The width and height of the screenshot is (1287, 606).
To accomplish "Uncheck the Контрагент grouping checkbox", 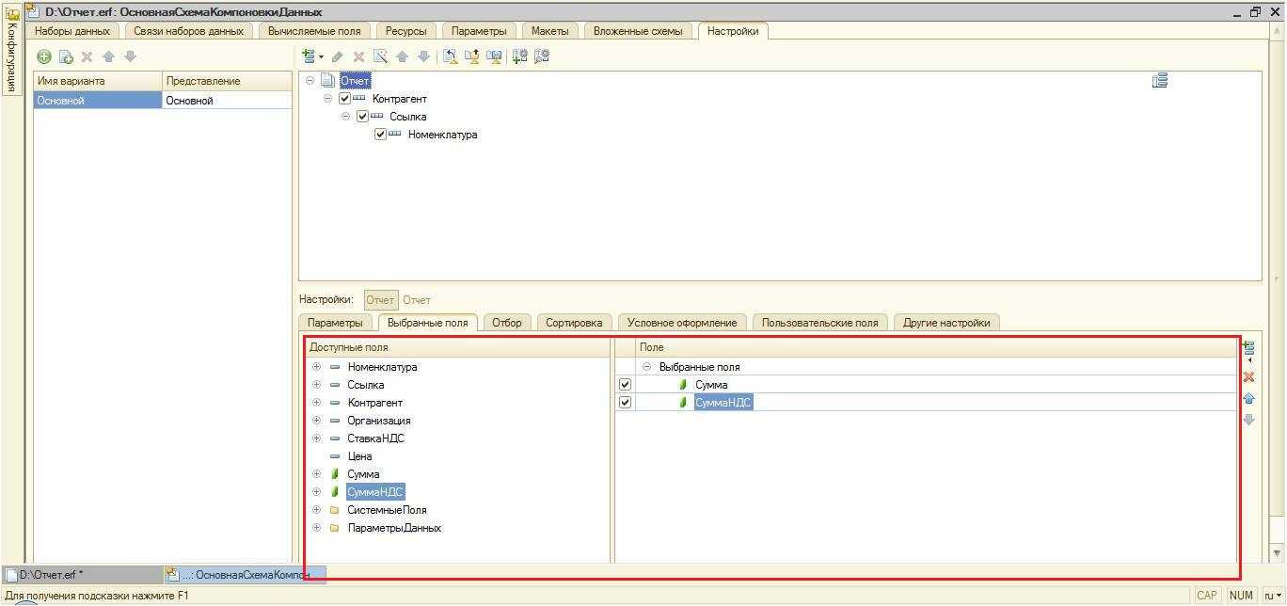I will point(344,99).
